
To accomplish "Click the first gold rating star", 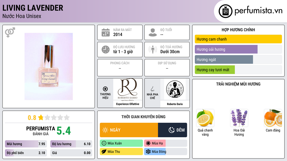I will (41, 118).
